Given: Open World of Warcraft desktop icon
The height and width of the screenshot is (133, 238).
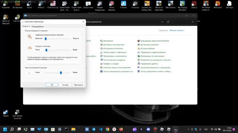Looking at the screenshot, I should pyautogui.click(x=6, y=19).
